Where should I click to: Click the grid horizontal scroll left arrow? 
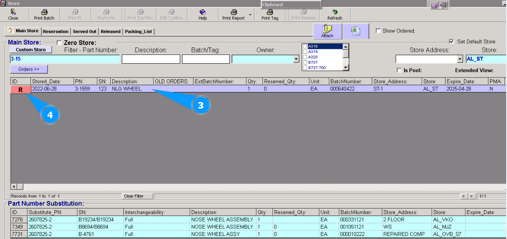14,187
